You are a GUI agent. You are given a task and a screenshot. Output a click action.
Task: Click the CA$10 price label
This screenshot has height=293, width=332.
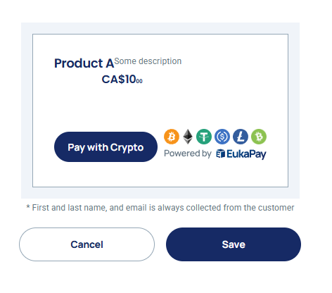122,79
